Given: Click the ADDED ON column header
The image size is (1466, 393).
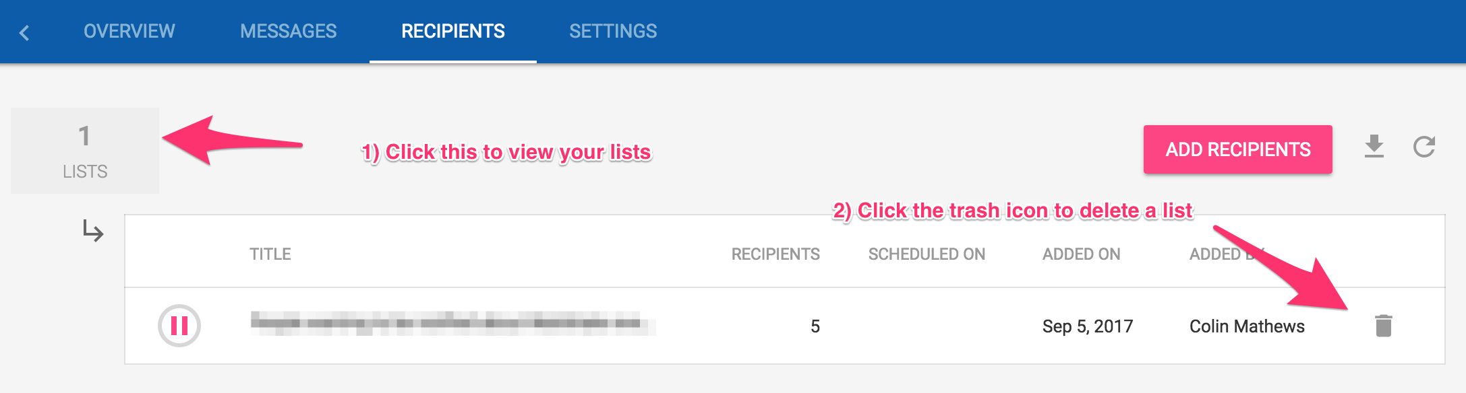Looking at the screenshot, I should point(1080,254).
